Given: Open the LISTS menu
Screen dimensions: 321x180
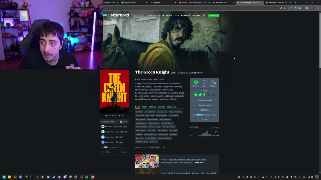Looking at the screenshot, I should click(x=176, y=15).
